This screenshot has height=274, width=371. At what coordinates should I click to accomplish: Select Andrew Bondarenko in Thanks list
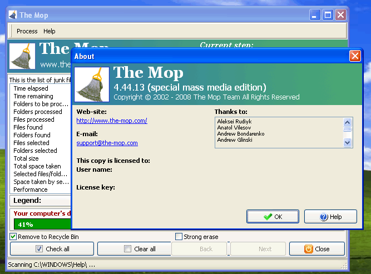tap(241, 133)
